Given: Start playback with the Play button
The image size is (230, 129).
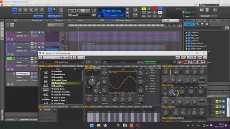Looking at the screenshot, I should [x=79, y=11].
